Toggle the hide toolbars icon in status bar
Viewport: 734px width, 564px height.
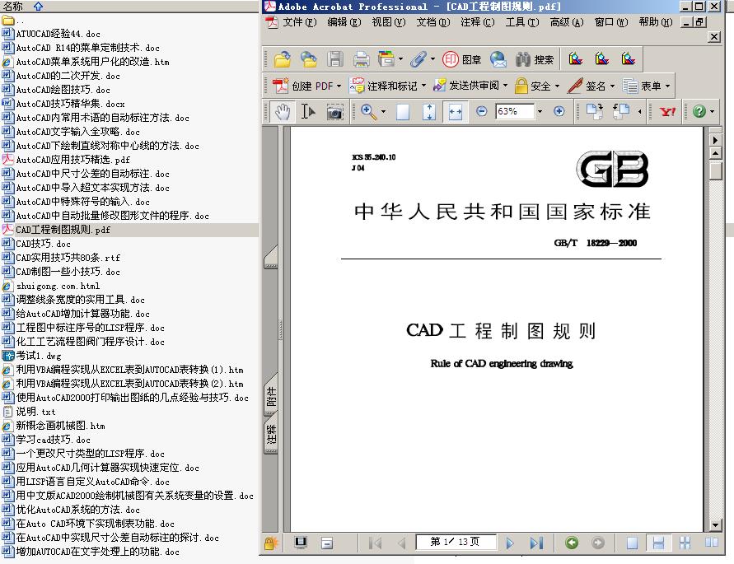pos(327,543)
